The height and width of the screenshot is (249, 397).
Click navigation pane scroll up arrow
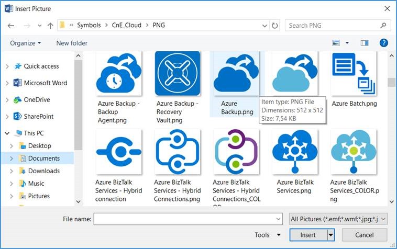(79, 56)
